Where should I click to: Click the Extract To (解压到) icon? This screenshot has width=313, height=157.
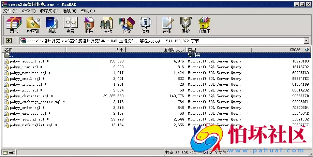[x=33, y=25]
